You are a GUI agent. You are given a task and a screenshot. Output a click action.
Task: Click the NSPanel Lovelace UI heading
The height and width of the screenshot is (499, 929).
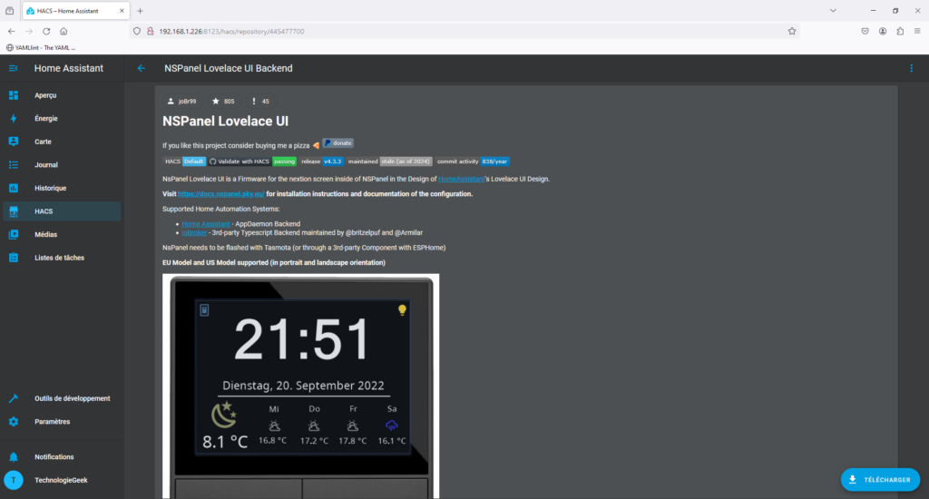click(226, 121)
